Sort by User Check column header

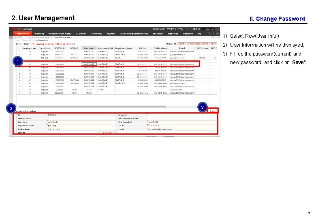[x=45, y=48]
